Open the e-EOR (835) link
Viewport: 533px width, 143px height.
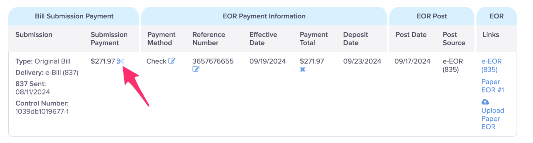point(491,65)
